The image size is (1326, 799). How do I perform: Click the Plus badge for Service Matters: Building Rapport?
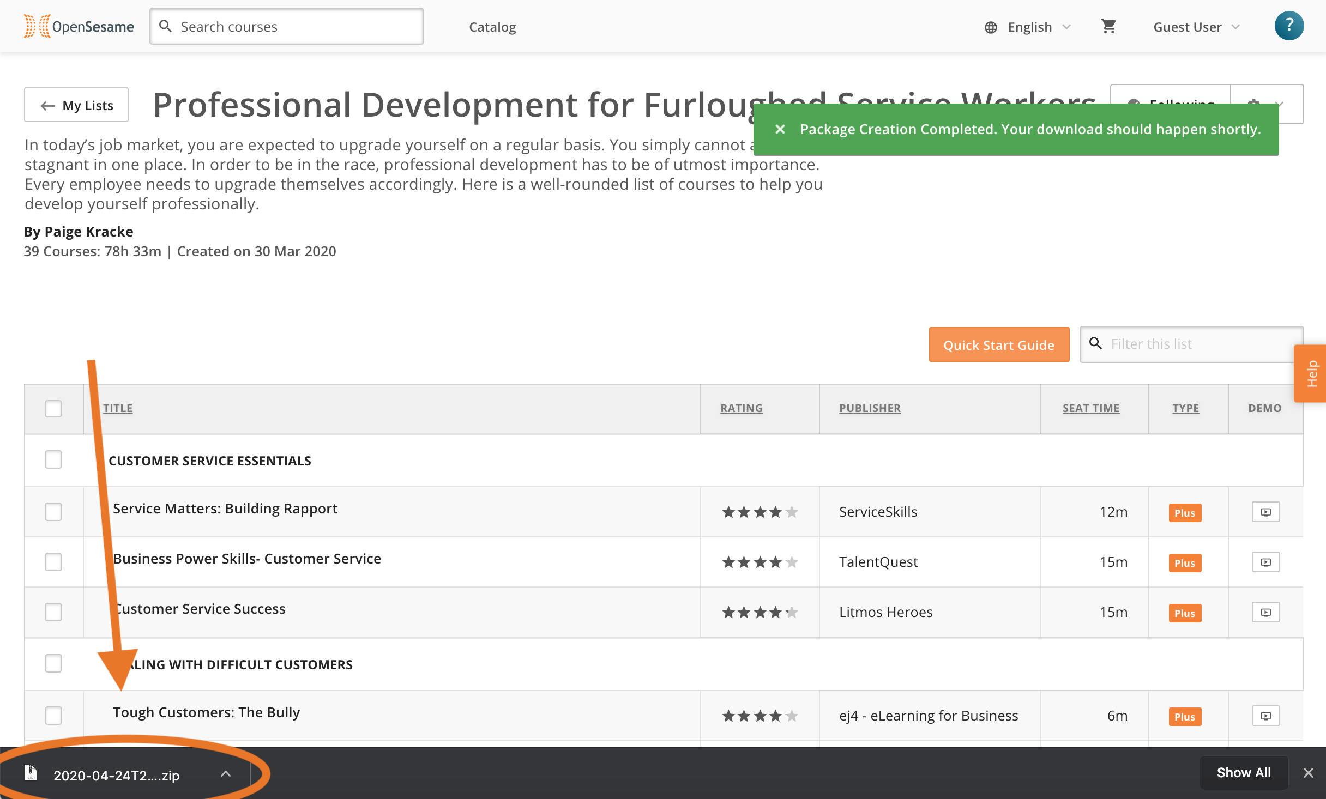(1185, 513)
